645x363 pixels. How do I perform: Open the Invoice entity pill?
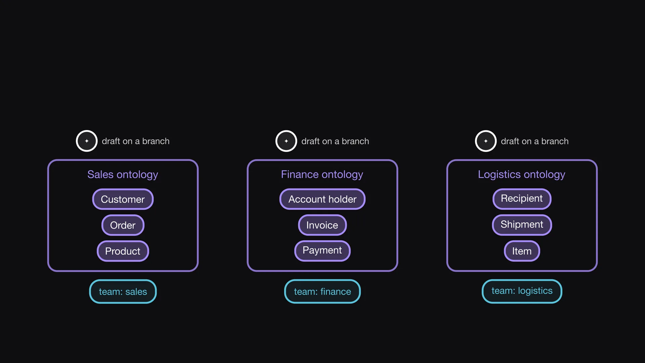click(x=322, y=225)
